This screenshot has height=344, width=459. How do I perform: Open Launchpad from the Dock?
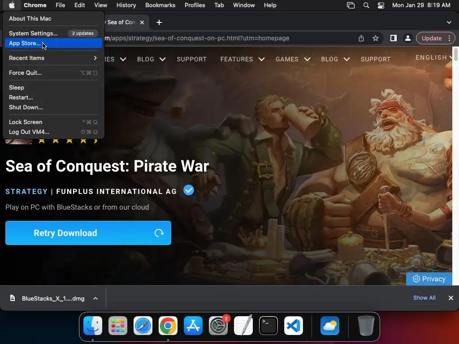click(118, 326)
